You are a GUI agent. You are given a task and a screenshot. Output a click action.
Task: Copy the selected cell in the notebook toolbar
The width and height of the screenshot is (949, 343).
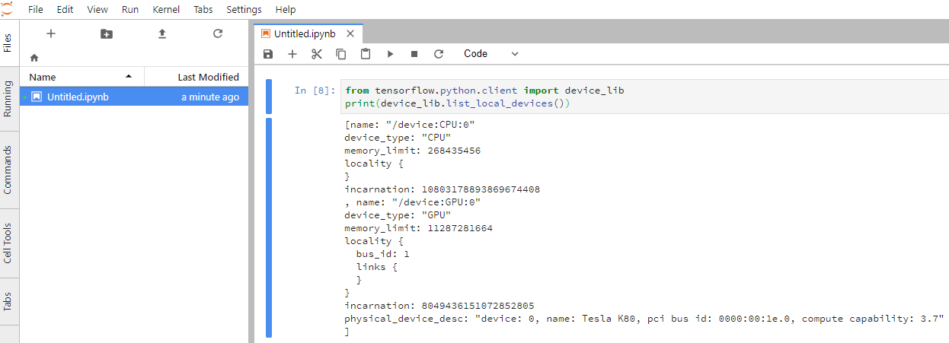341,54
